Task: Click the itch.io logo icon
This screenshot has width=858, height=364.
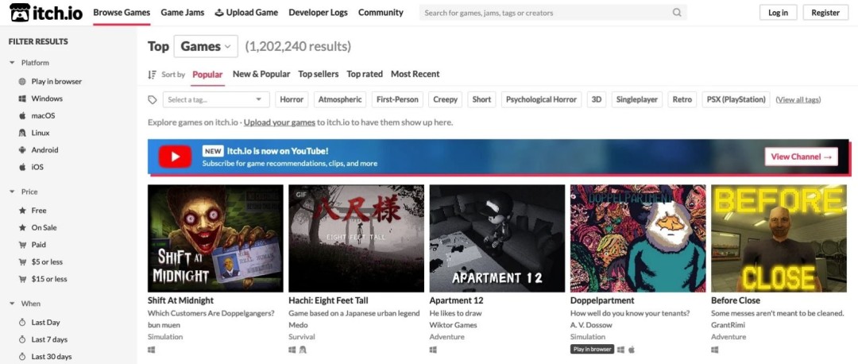Action: coord(19,13)
